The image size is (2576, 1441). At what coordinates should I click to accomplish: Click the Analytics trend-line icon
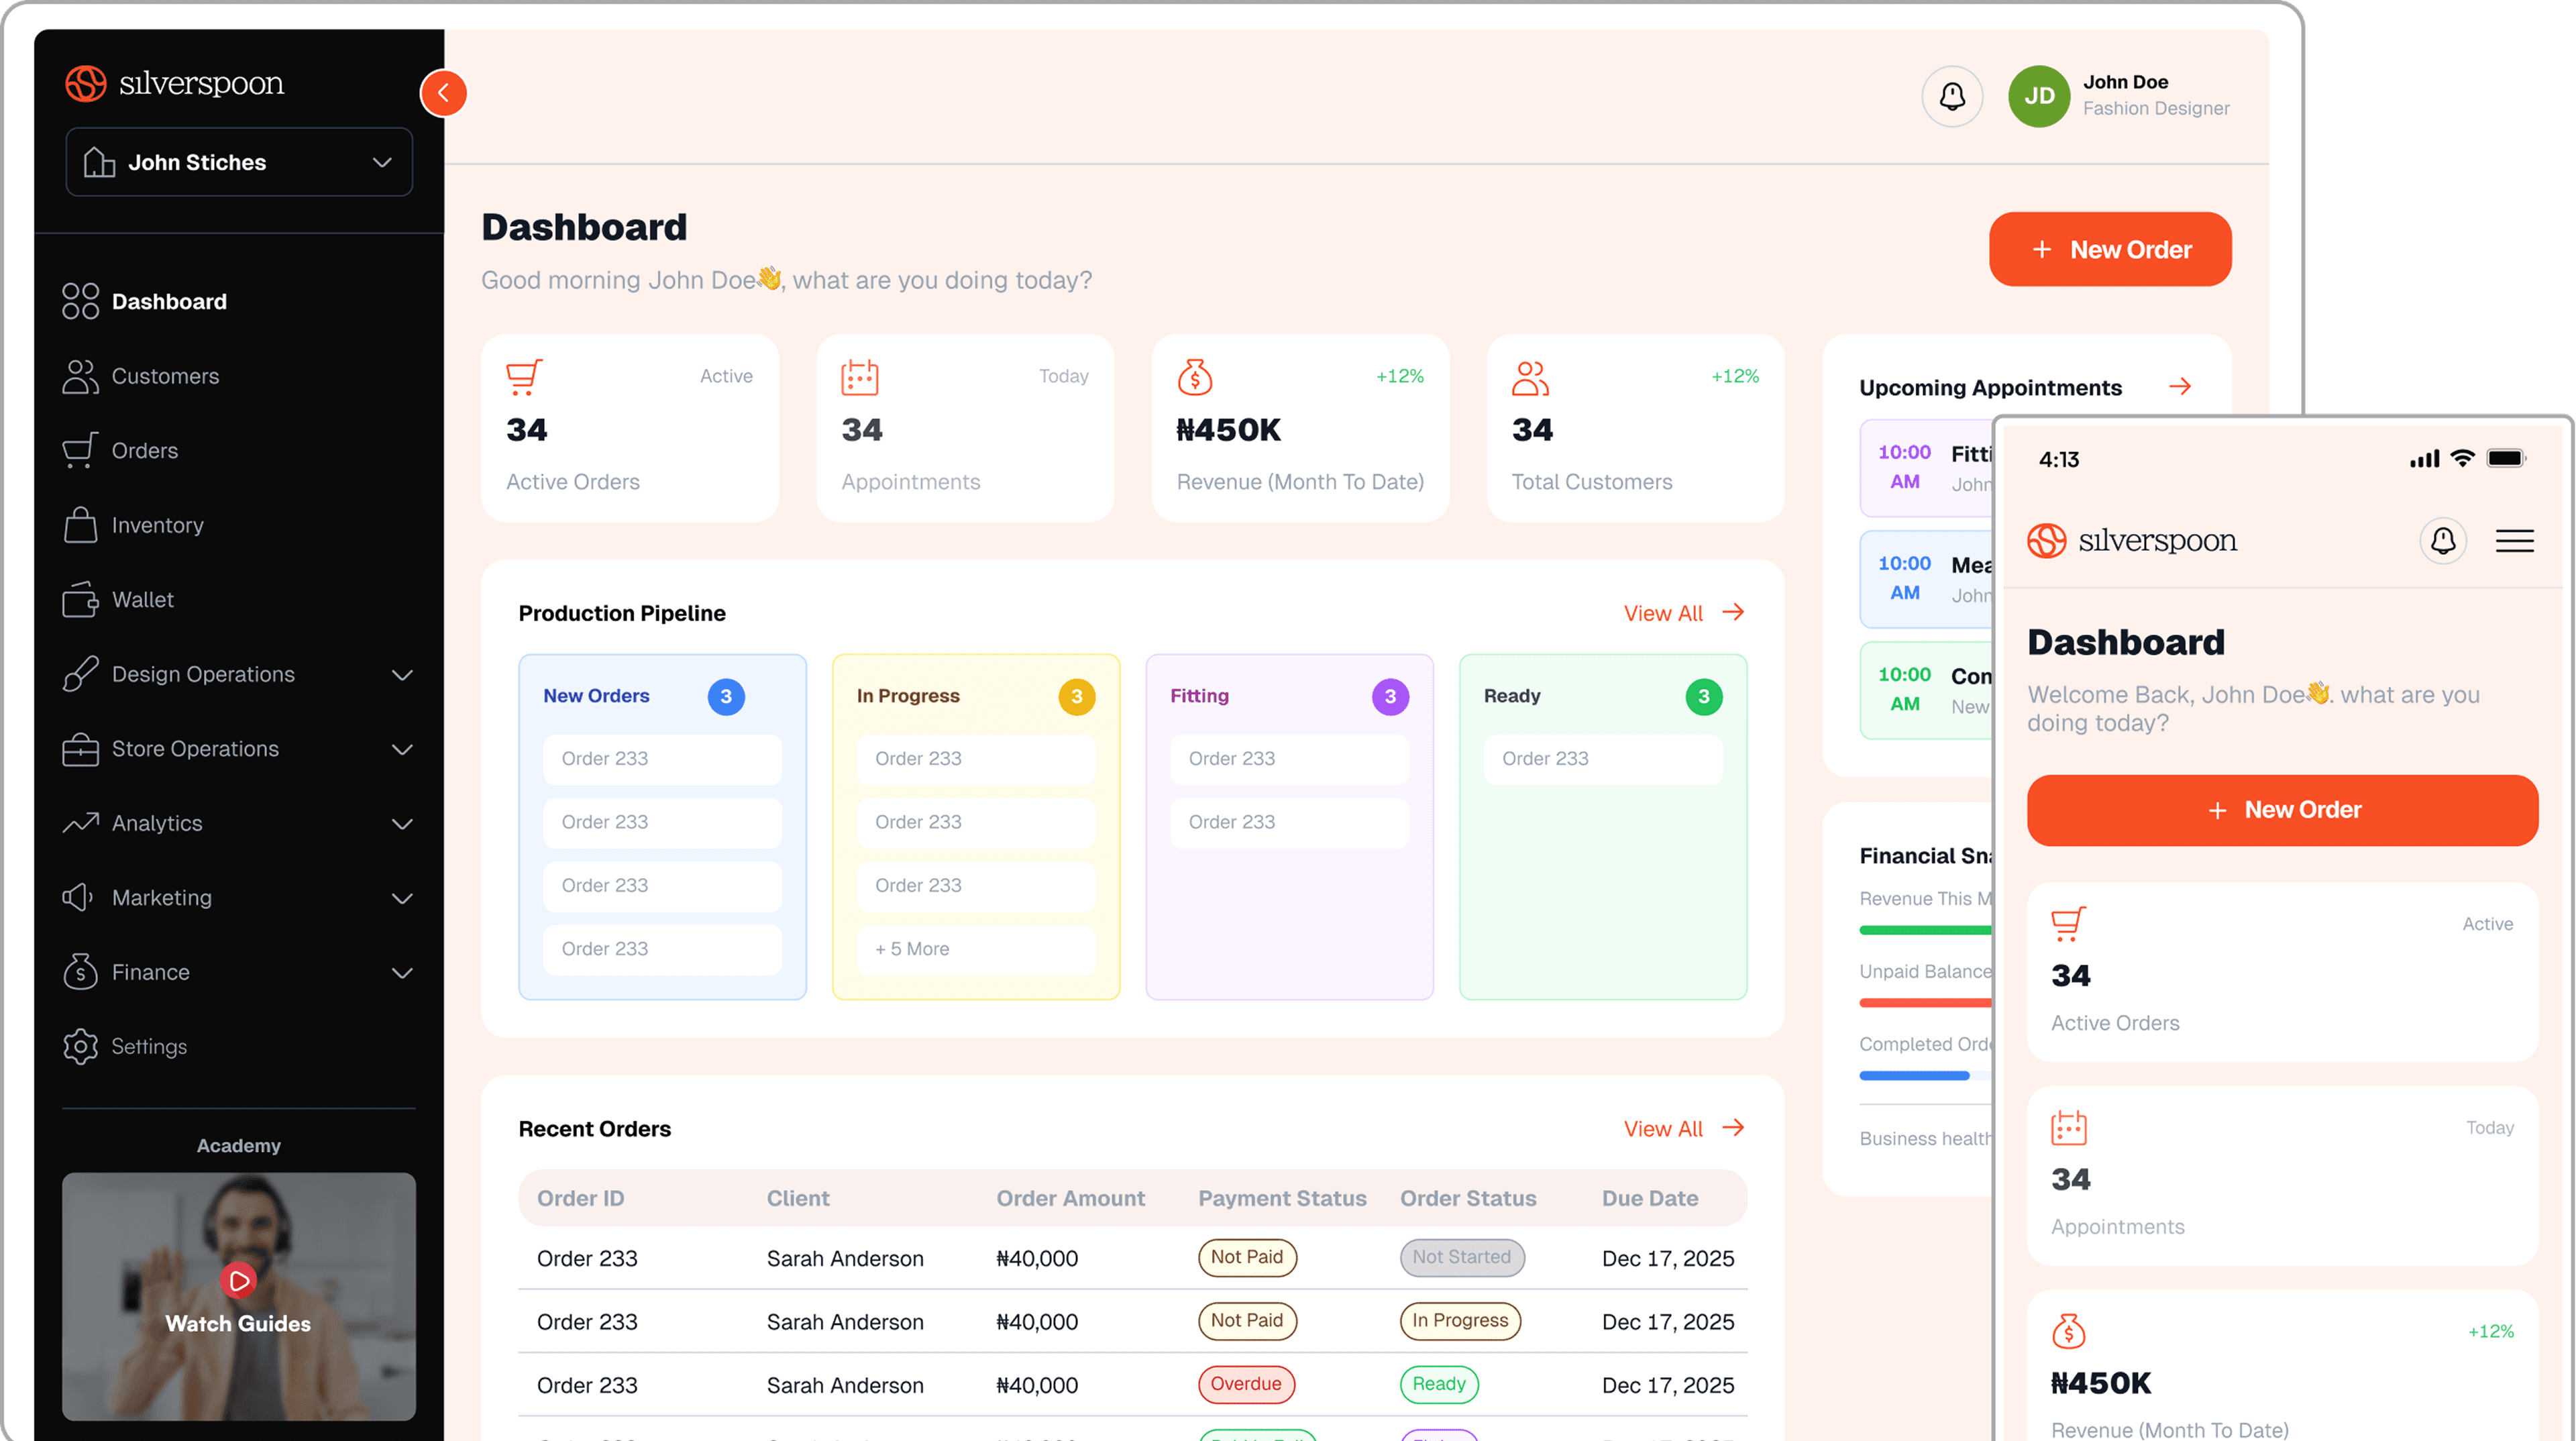pos(80,823)
